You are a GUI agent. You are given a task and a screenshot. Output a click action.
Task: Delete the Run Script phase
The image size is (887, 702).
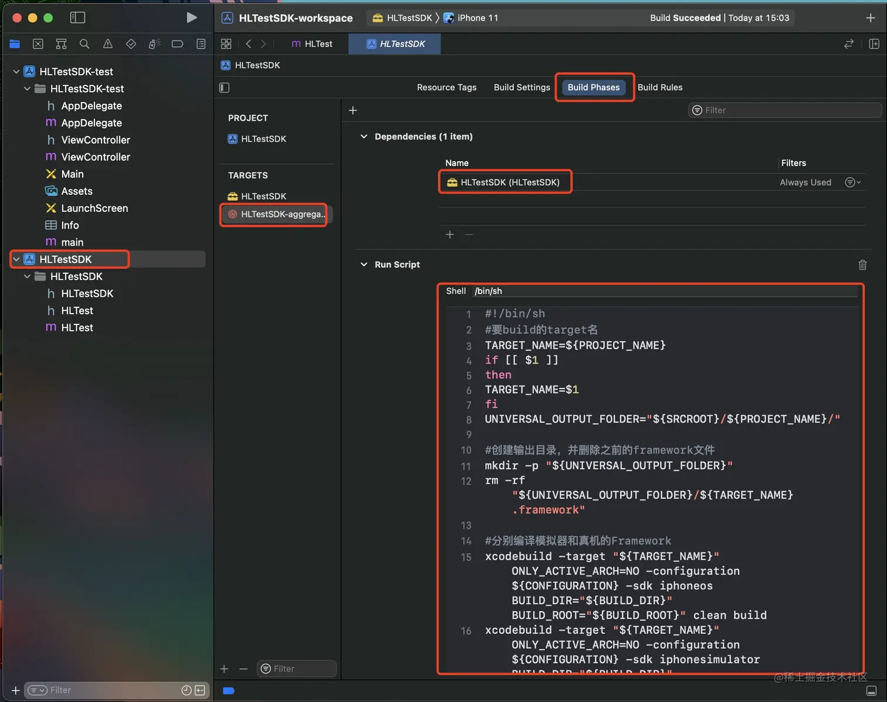tap(862, 265)
